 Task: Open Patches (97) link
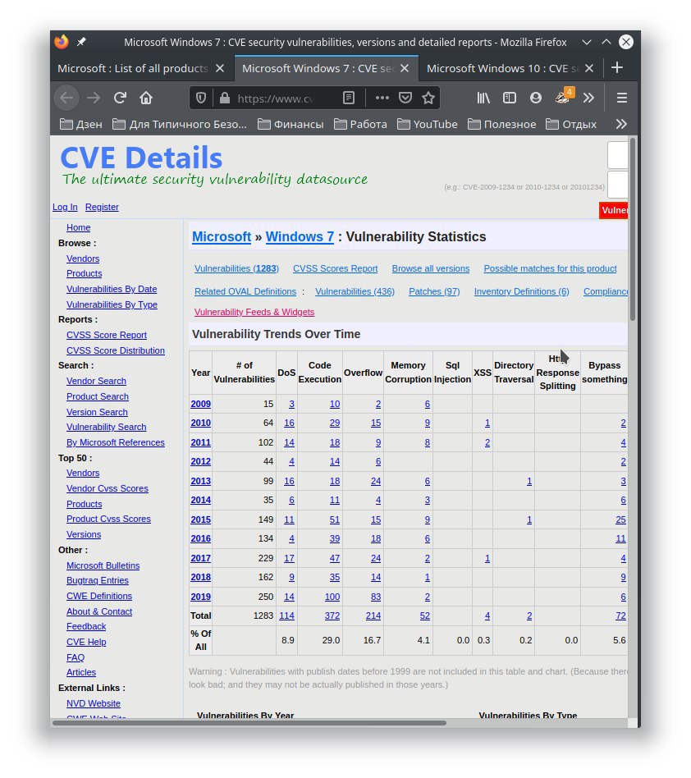pos(434,292)
